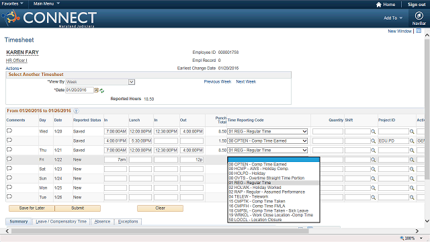Open comment bubble for Fri 1/22 row

click(9, 159)
